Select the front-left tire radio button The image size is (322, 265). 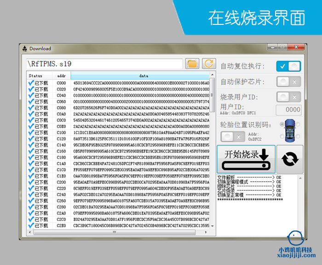pos(282,124)
